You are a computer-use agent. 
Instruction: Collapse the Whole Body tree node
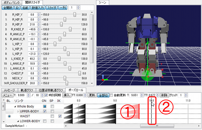pyautogui.click(x=15, y=106)
